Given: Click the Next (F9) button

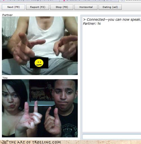Looking at the screenshot, I should pos(14,7).
